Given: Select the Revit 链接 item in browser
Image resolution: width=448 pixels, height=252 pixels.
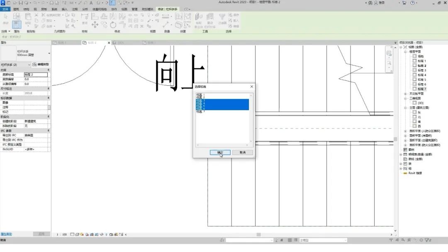Looking at the screenshot, I should pos(415,173).
